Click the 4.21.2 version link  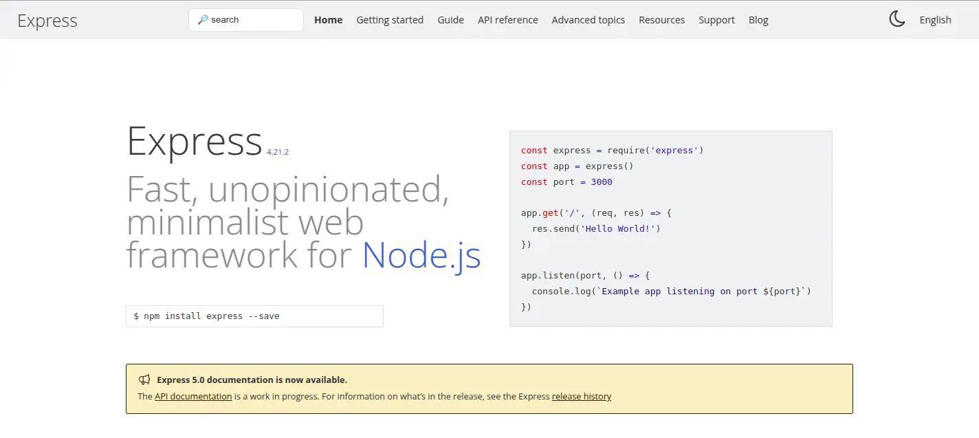pos(278,152)
